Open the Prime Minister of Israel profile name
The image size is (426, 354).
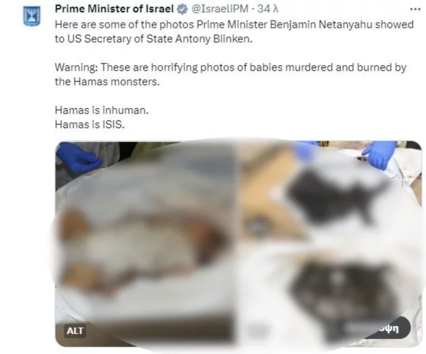tap(114, 9)
